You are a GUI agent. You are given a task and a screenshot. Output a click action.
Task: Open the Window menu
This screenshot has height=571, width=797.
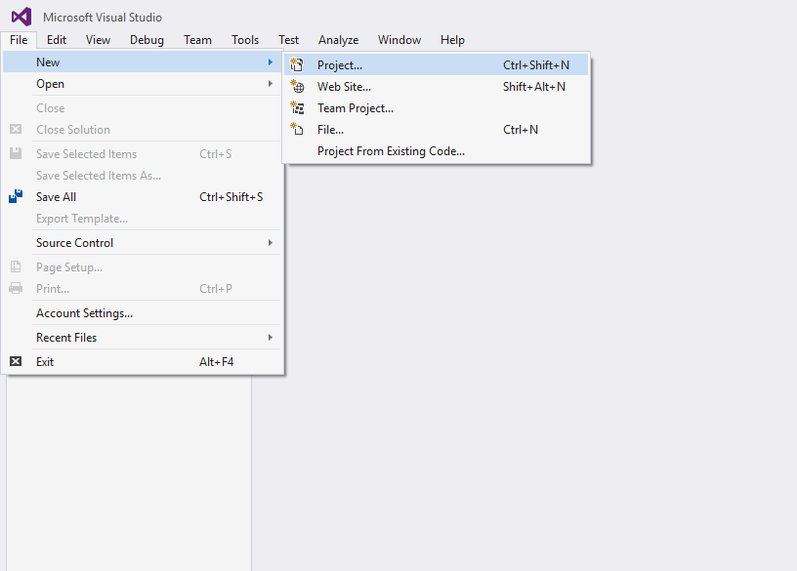coord(399,40)
